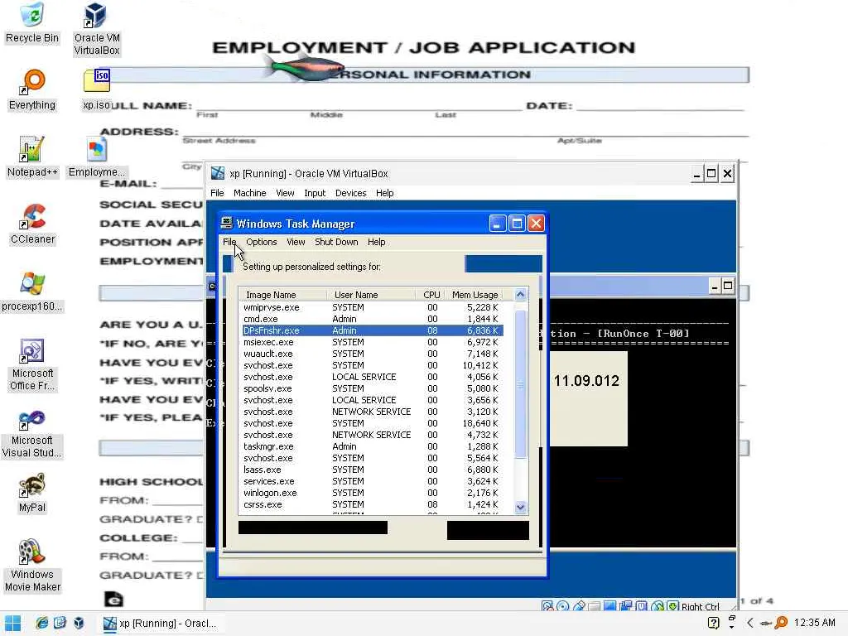Screen dimensions: 848x636
Task: Click the VirtualBox USB devices status icon
Action: tap(579, 606)
